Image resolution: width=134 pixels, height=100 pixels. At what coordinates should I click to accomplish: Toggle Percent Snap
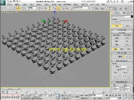(x=63, y=8)
